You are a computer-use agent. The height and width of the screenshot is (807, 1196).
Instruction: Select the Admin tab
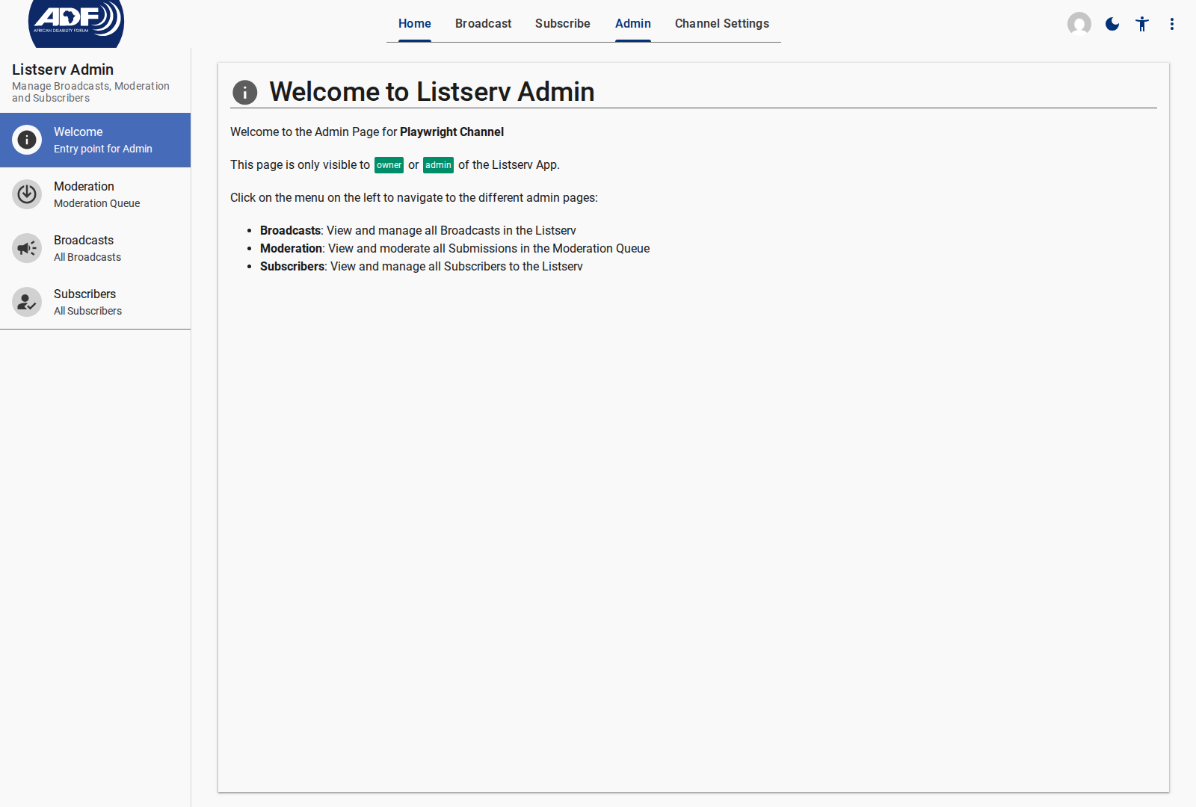[633, 24]
